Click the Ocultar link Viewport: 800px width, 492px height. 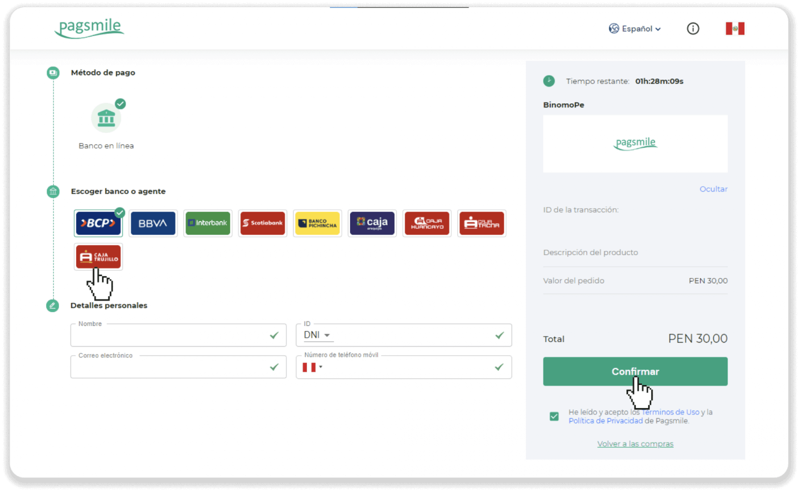[x=713, y=189]
